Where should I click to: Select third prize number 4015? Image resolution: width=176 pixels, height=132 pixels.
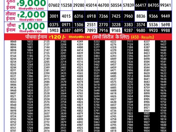click(66, 16)
